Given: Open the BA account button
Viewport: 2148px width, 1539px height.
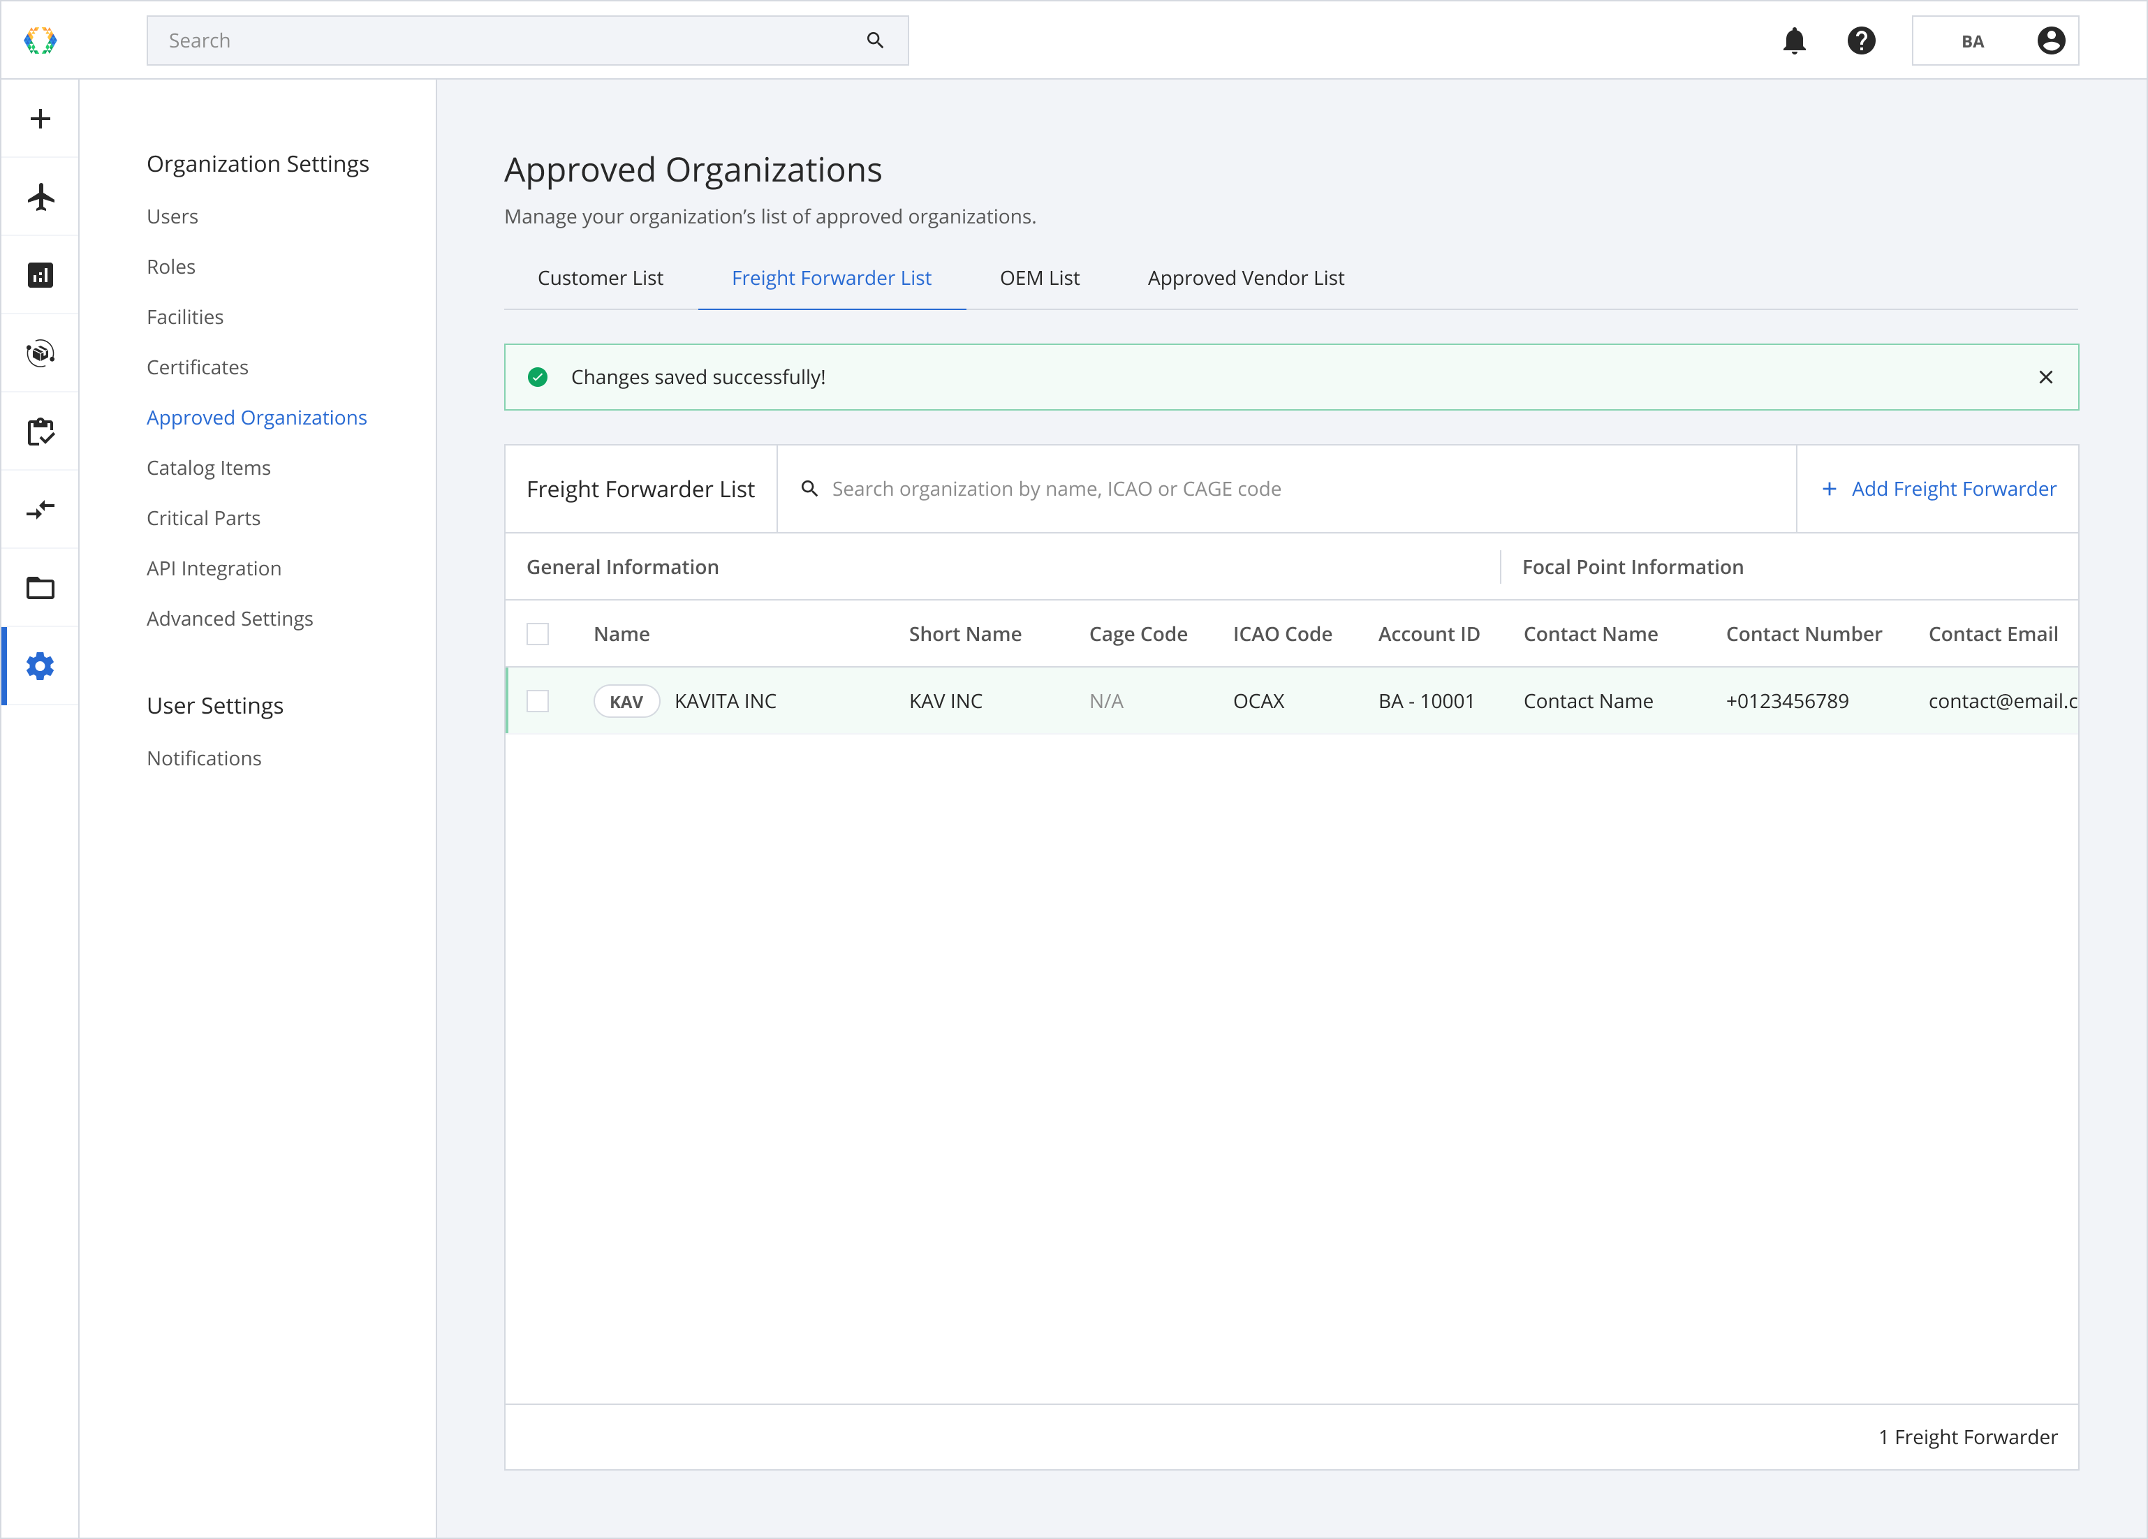Looking at the screenshot, I should point(1994,40).
